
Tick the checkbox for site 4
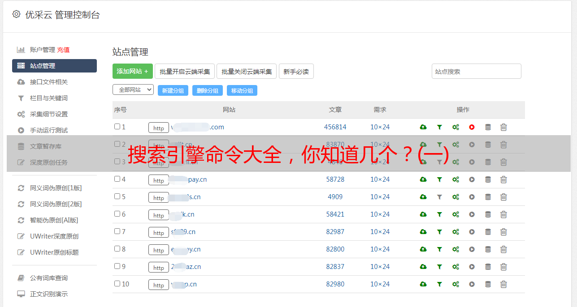[x=117, y=179]
